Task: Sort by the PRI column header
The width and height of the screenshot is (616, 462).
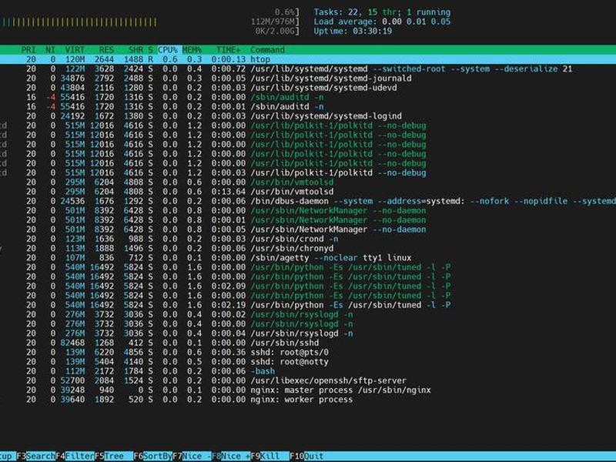Action: (x=28, y=50)
